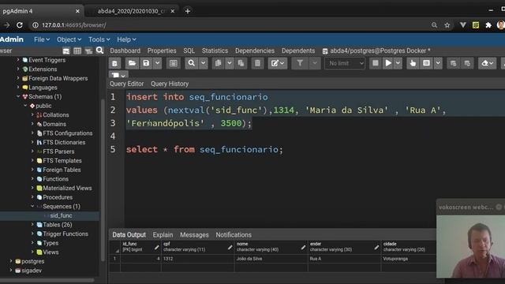Execute the query with the play button
Viewport: 505px width, 284px height.
pos(388,63)
